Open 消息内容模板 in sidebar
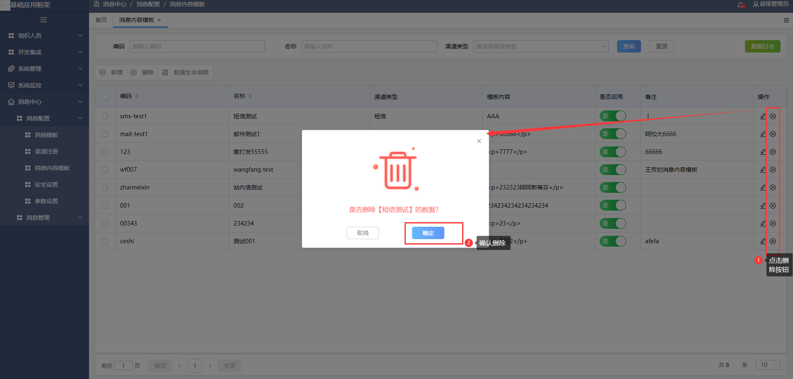The image size is (793, 379). tap(44, 168)
